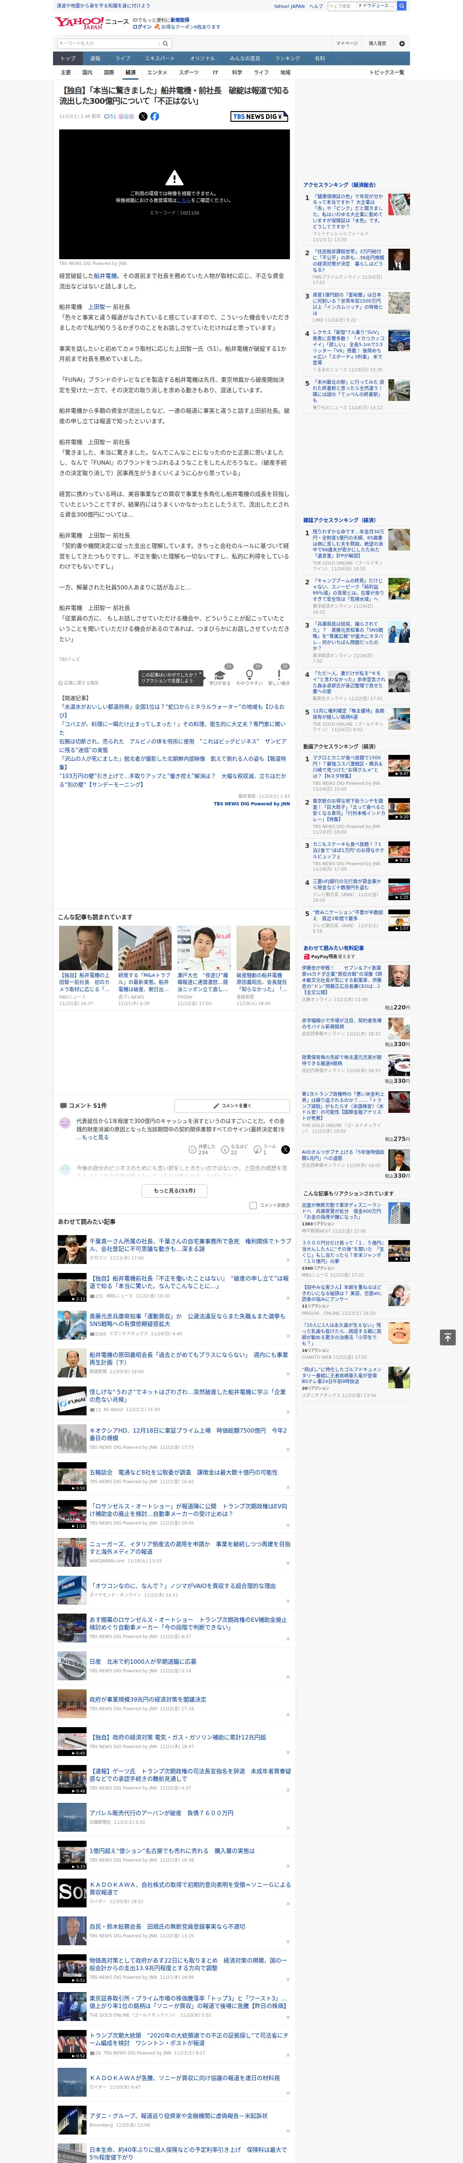Select the エキスパート tab
This screenshot has height=2163, width=463.
click(160, 58)
